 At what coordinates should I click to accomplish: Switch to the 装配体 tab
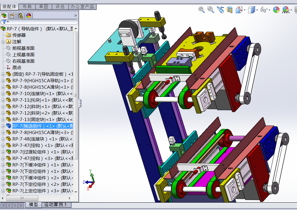coord(9,7)
